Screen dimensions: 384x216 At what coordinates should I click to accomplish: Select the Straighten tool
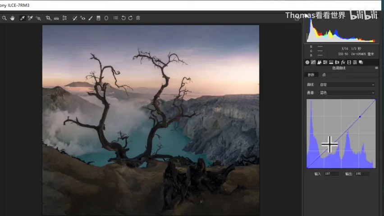[x=56, y=18]
